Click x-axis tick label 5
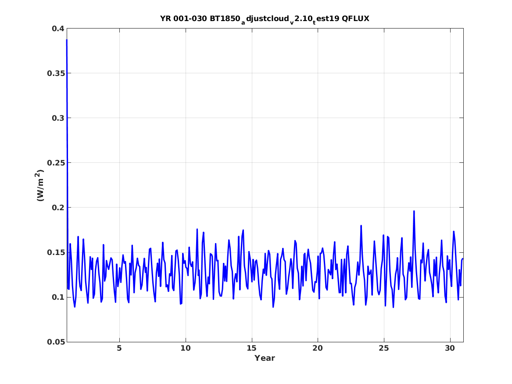 pos(119,348)
